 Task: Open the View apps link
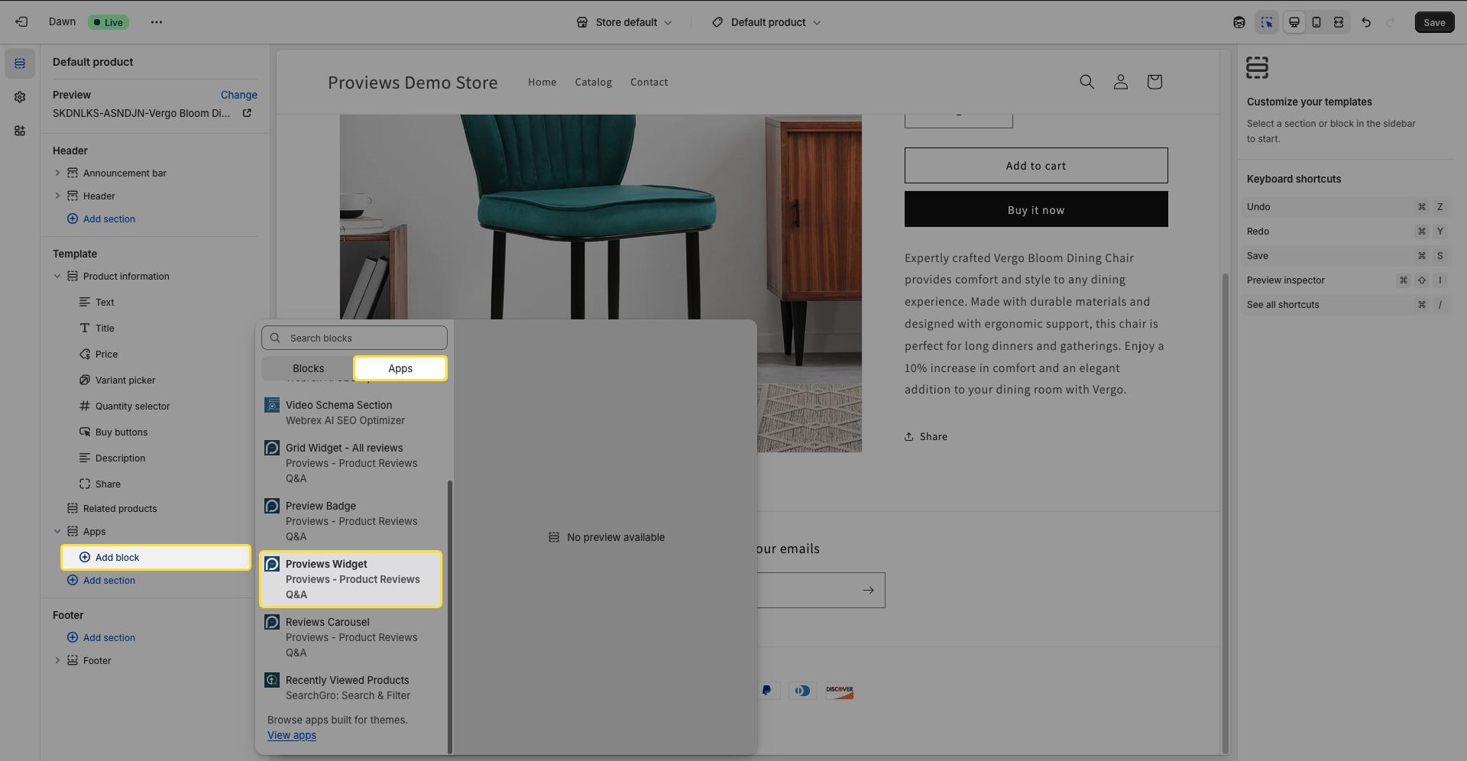point(291,735)
